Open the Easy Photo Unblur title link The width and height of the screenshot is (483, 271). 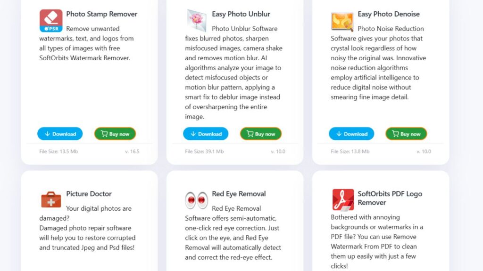[x=241, y=14]
